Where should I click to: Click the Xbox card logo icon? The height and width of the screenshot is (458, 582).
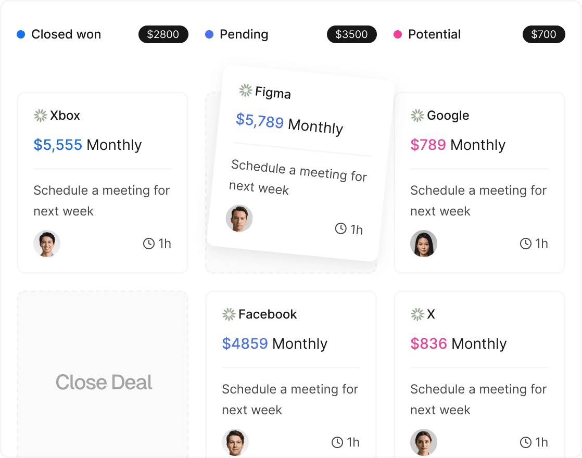(41, 116)
